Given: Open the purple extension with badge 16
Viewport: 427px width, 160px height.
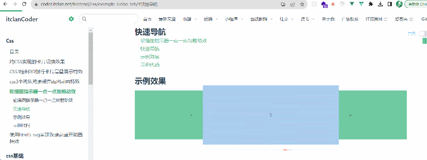Looking at the screenshot, I should coord(324,4).
